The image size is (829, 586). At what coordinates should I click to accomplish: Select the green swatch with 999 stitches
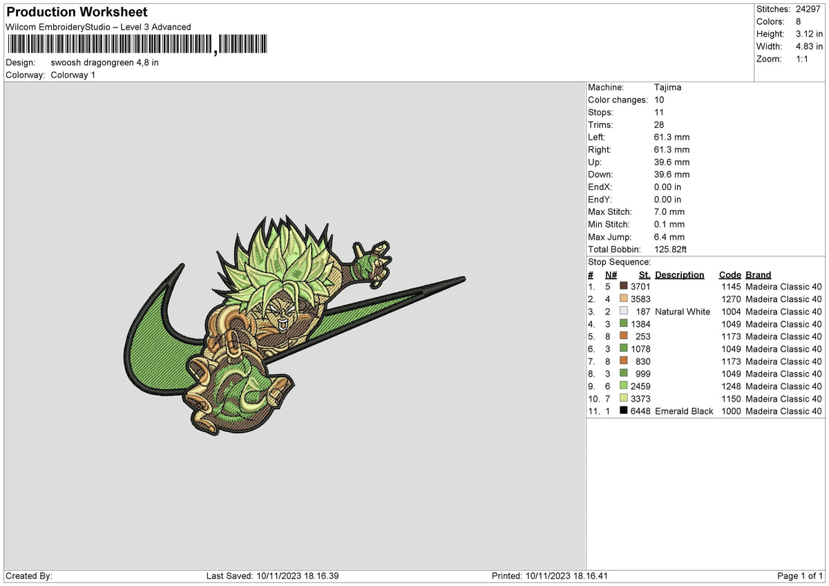click(x=624, y=373)
